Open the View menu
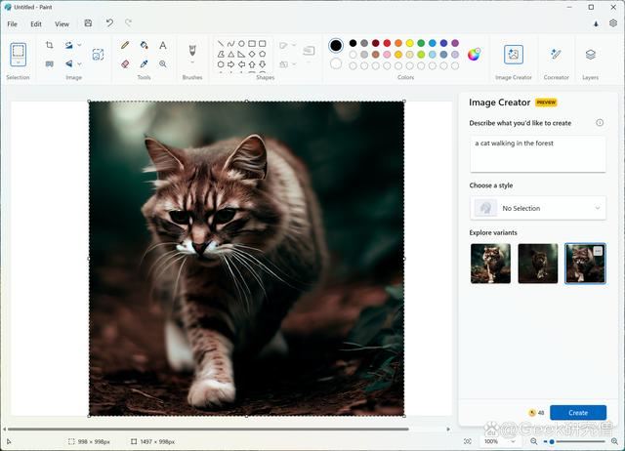 62,23
